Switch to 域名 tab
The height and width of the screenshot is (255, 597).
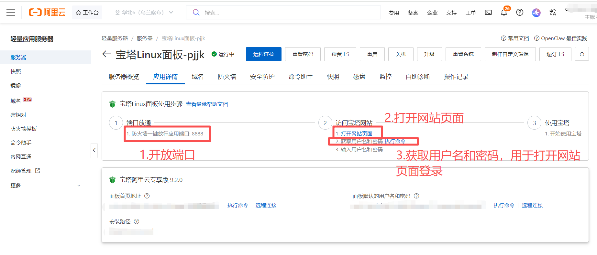(x=198, y=77)
